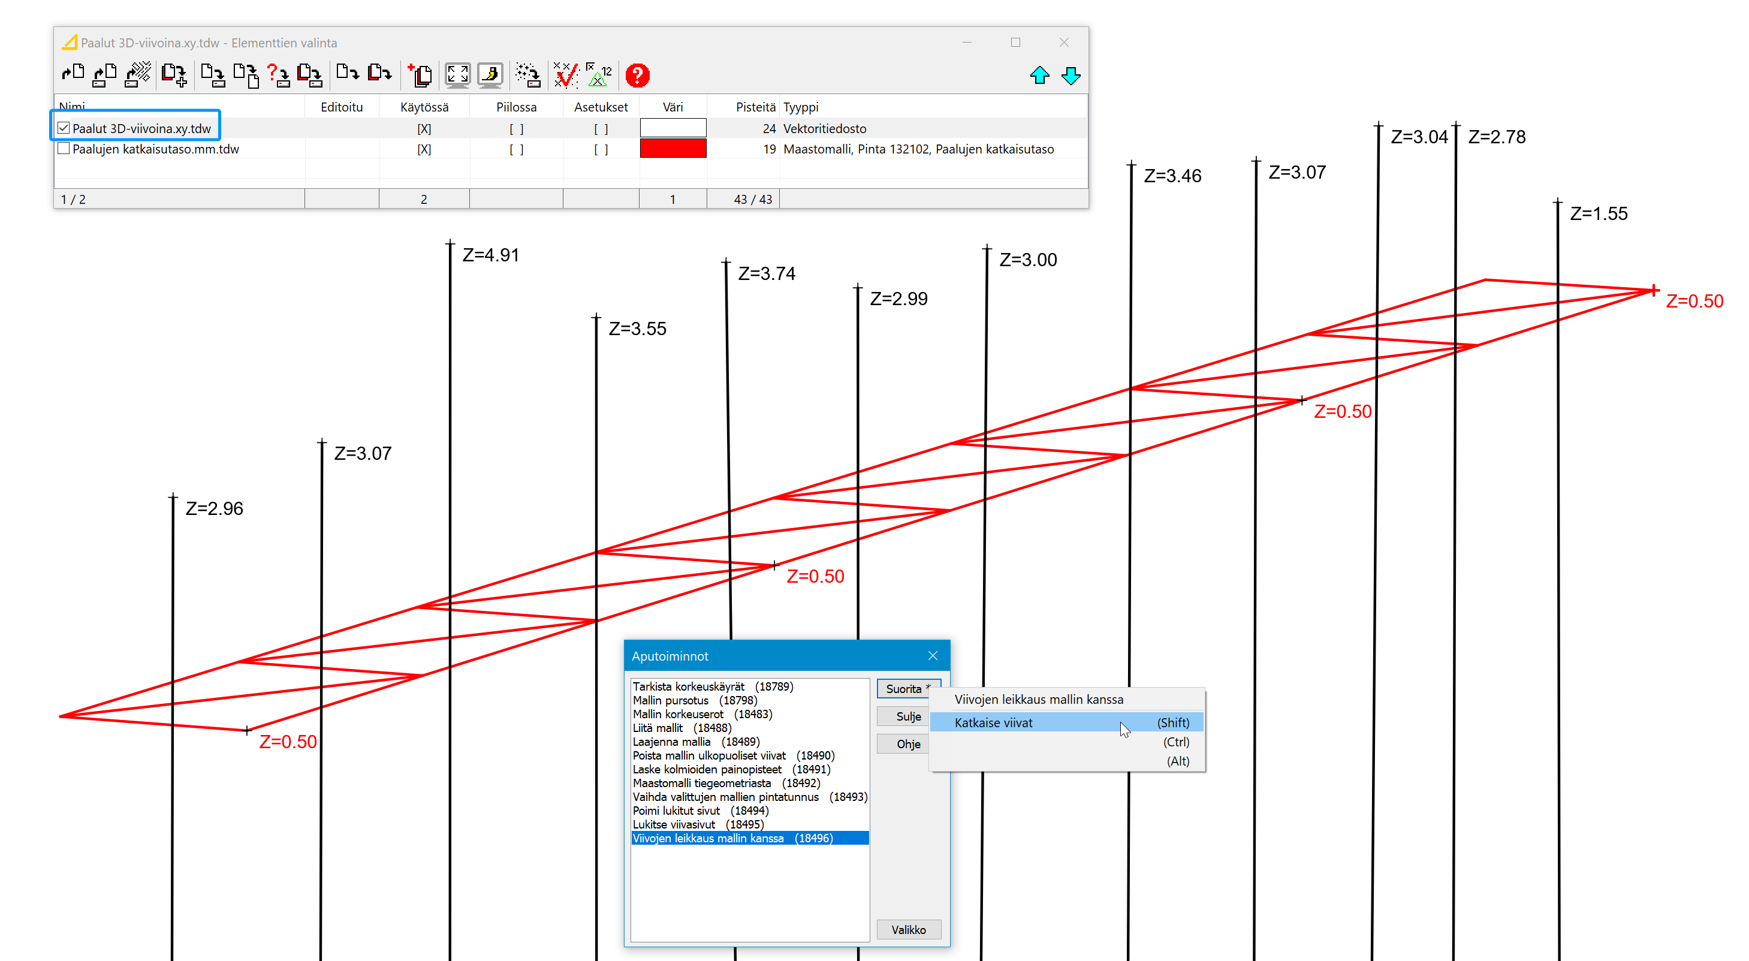This screenshot has height=961, width=1749.
Task: Check Paalujen katkaisutaso.mm.tdw checkbox
Action: 64,149
